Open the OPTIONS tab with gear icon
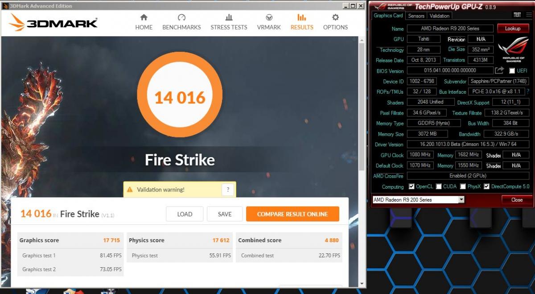Image resolution: width=535 pixels, height=294 pixels. [x=335, y=22]
